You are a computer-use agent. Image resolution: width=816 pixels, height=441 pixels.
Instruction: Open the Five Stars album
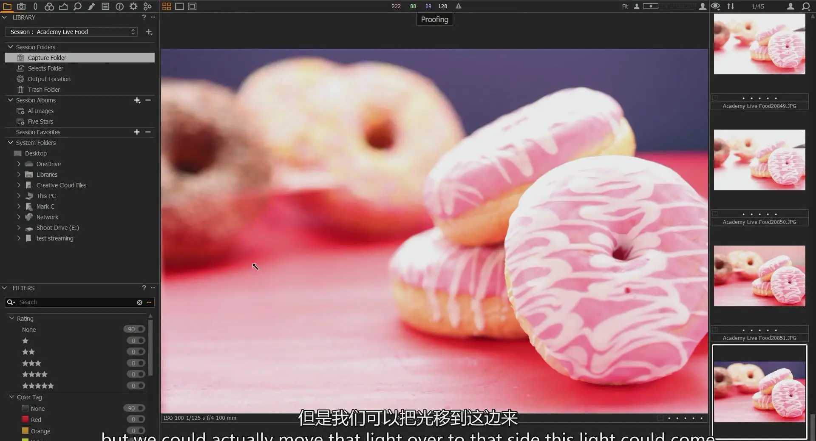click(x=40, y=121)
